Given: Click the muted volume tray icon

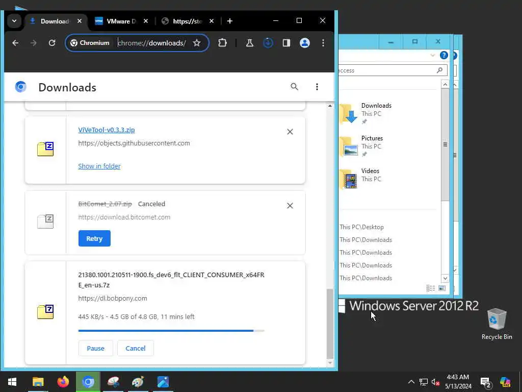Looking at the screenshot, I should tap(435, 382).
